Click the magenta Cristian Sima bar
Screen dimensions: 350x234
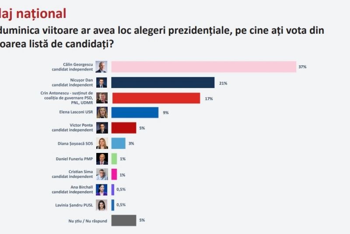(x=114, y=174)
